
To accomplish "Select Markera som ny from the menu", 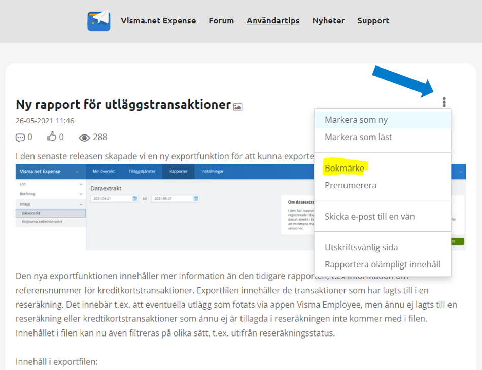I will 383,120.
